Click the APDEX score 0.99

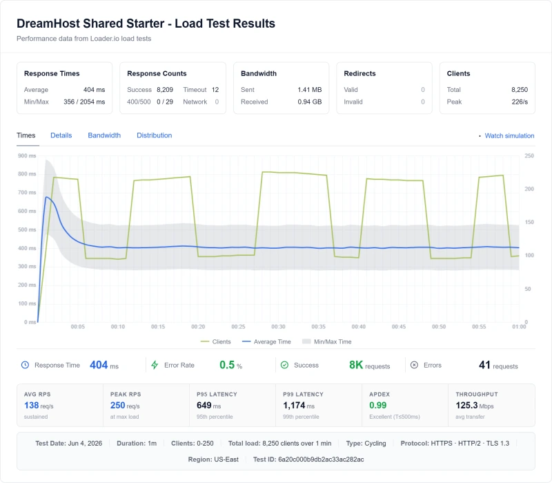tap(377, 406)
